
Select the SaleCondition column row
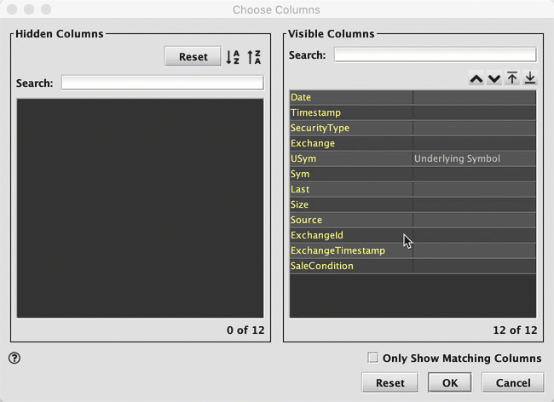[x=350, y=266]
